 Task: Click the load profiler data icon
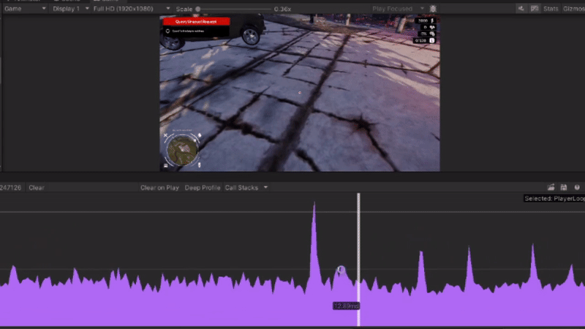(551, 187)
